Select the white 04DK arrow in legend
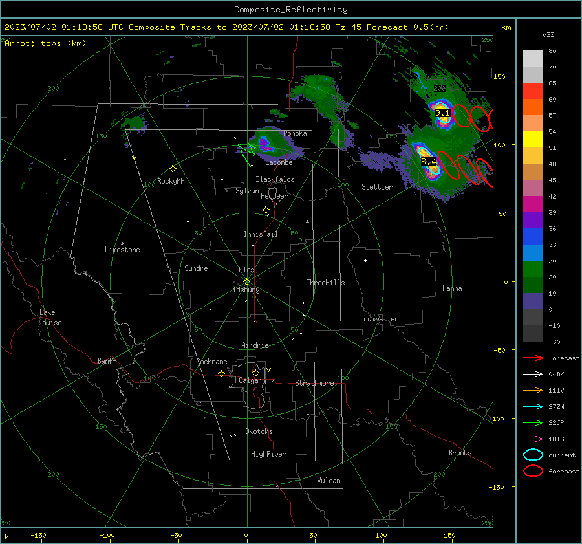 [533, 375]
